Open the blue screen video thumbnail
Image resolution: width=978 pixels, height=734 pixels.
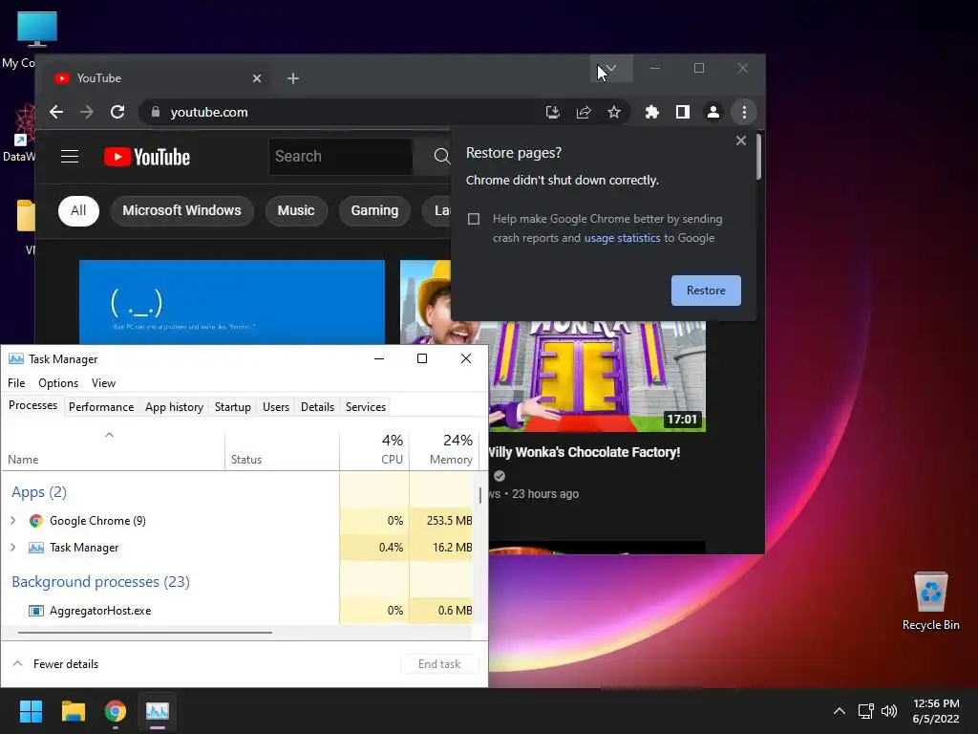tap(232, 302)
